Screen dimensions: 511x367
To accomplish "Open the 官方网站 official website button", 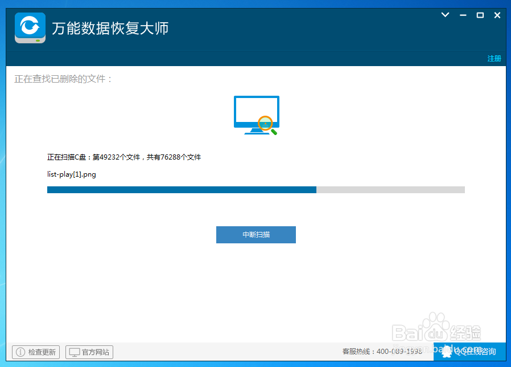I will coord(89,352).
